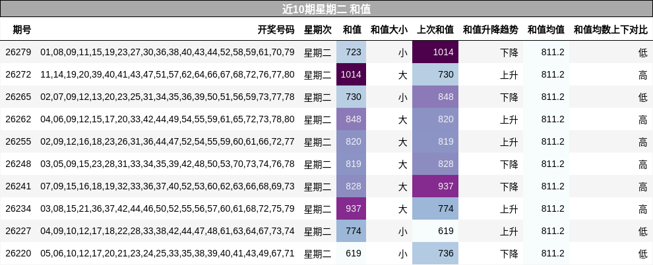
Task: Select issue number 26227
Action: coord(18,231)
